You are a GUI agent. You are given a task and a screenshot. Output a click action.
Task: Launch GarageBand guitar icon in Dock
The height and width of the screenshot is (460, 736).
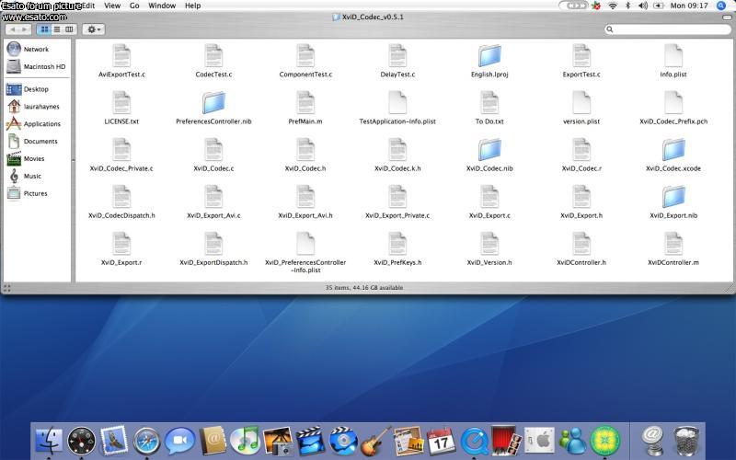point(375,441)
